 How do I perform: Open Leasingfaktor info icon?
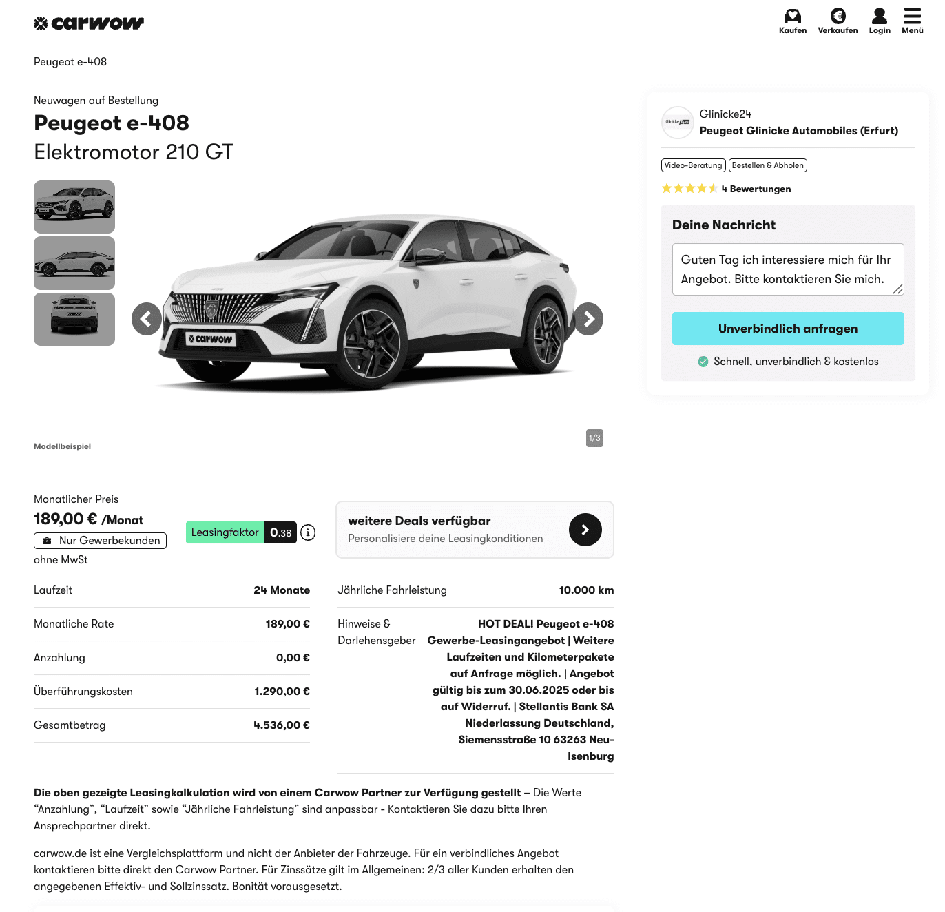pyautogui.click(x=308, y=532)
